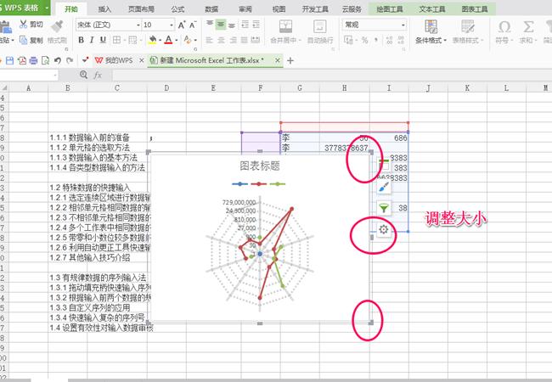This screenshot has height=382, width=552.
Task: Click the radar chart legend
Action: (x=259, y=183)
